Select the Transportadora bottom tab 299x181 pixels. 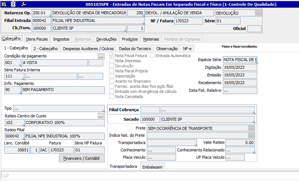point(123,166)
